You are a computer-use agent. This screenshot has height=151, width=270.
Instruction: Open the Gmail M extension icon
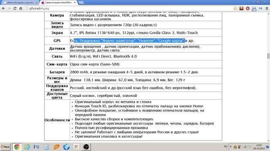[x=260, y=8]
